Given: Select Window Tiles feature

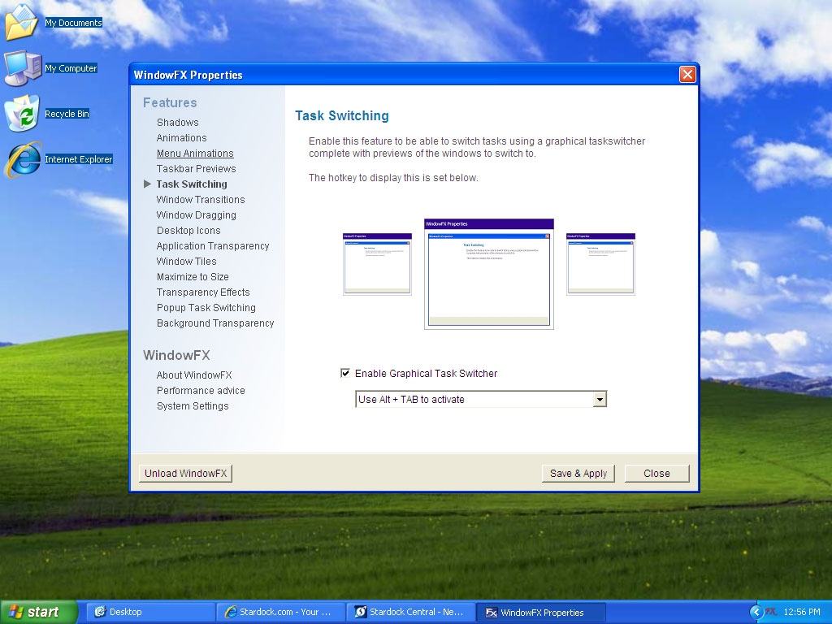Looking at the screenshot, I should click(x=186, y=261).
